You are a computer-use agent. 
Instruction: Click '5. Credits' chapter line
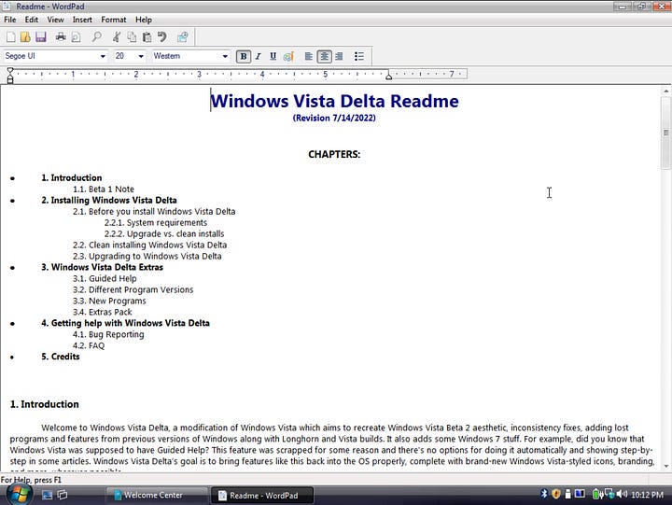61,357
